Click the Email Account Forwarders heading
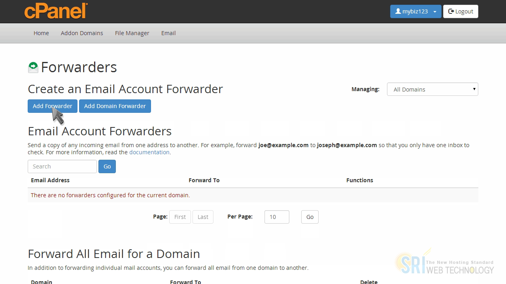 click(x=100, y=131)
